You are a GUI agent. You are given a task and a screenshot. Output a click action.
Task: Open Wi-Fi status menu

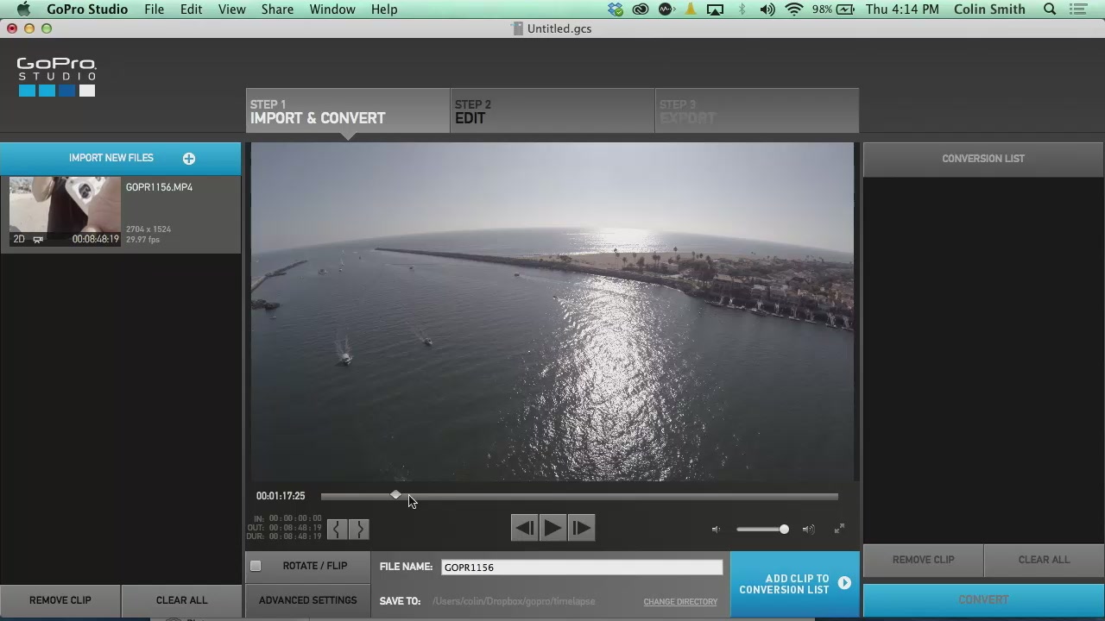coord(794,9)
